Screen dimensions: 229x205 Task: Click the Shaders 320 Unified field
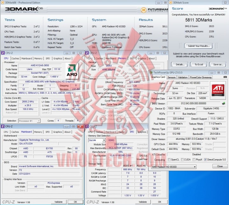(178, 119)
